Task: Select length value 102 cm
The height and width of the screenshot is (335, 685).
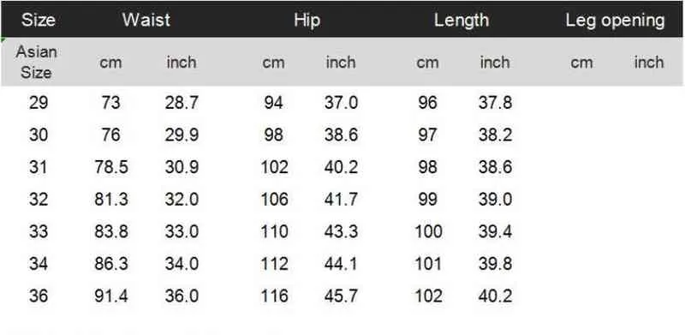Action: [429, 296]
